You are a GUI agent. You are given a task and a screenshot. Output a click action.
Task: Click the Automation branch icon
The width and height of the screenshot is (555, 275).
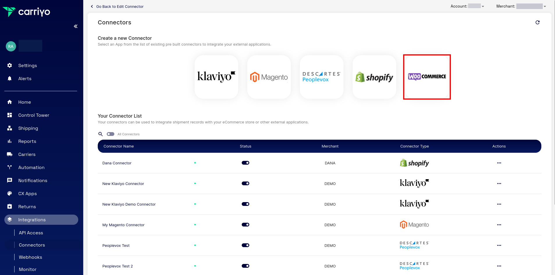pos(10,167)
